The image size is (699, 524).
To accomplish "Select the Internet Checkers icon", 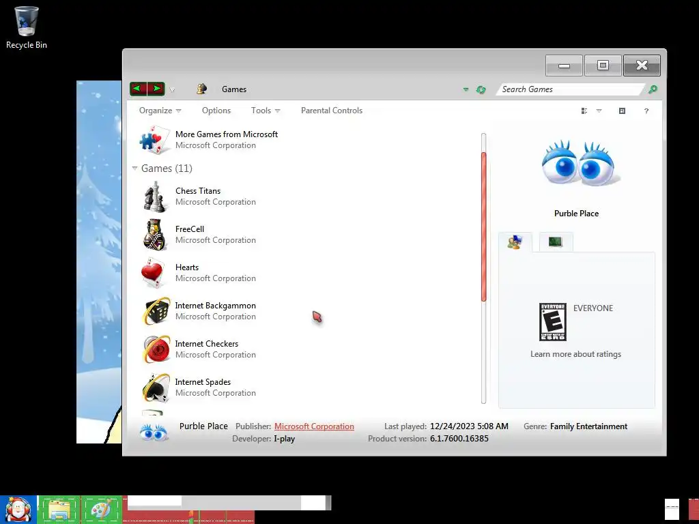I will [156, 349].
